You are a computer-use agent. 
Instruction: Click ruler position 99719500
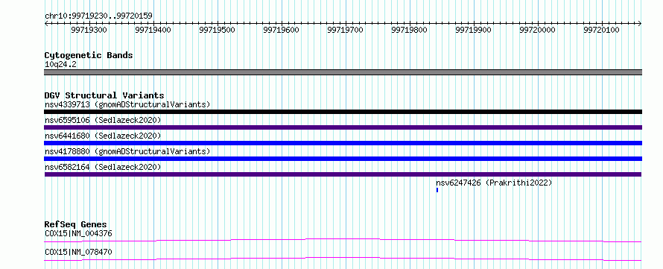218,30
